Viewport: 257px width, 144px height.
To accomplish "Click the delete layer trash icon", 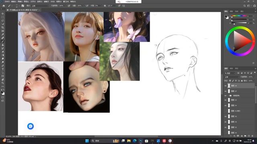I will 253,136.
